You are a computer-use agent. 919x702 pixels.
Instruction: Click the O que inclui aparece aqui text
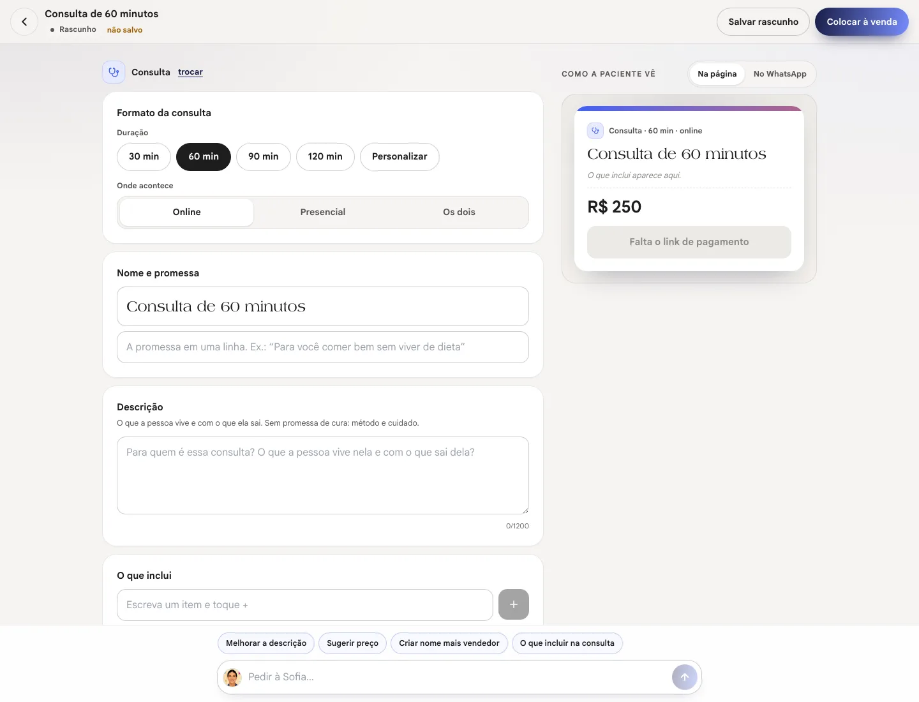click(634, 175)
